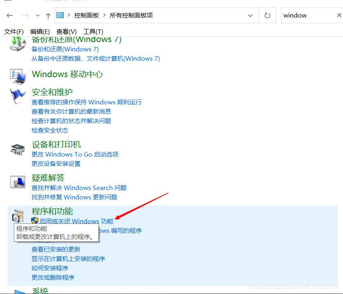The width and height of the screenshot is (343, 294).
Task: Click the Programs and Features disc icon
Action: click(18, 216)
